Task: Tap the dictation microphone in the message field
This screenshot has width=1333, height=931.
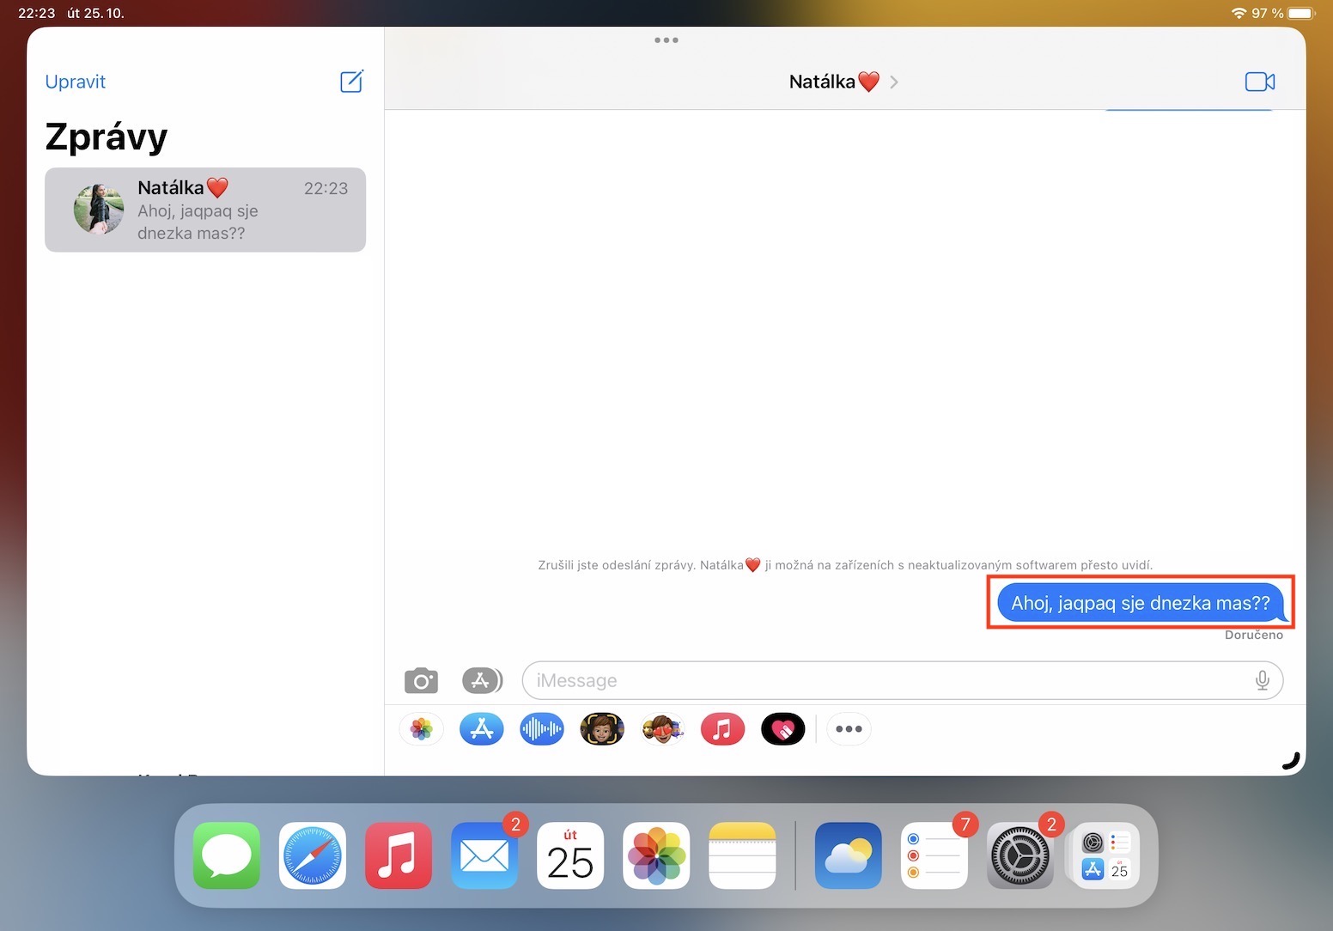Action: [1262, 680]
